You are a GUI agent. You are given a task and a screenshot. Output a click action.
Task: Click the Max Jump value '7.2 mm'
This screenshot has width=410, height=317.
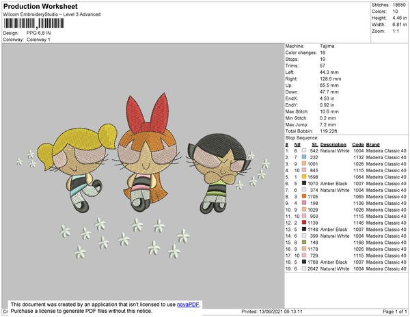click(328, 124)
